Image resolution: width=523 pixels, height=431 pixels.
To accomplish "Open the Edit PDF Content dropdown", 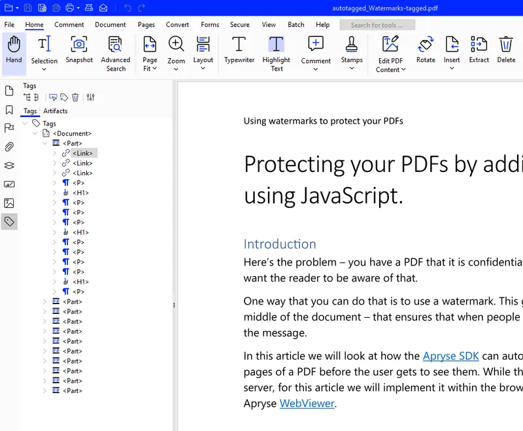I will [x=403, y=69].
